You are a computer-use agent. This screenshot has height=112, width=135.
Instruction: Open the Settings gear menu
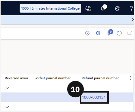tap(117, 8)
